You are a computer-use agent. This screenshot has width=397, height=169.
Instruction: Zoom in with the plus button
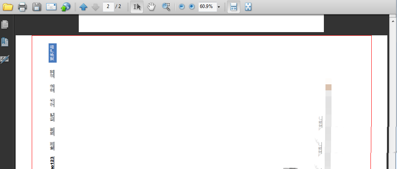click(x=192, y=6)
